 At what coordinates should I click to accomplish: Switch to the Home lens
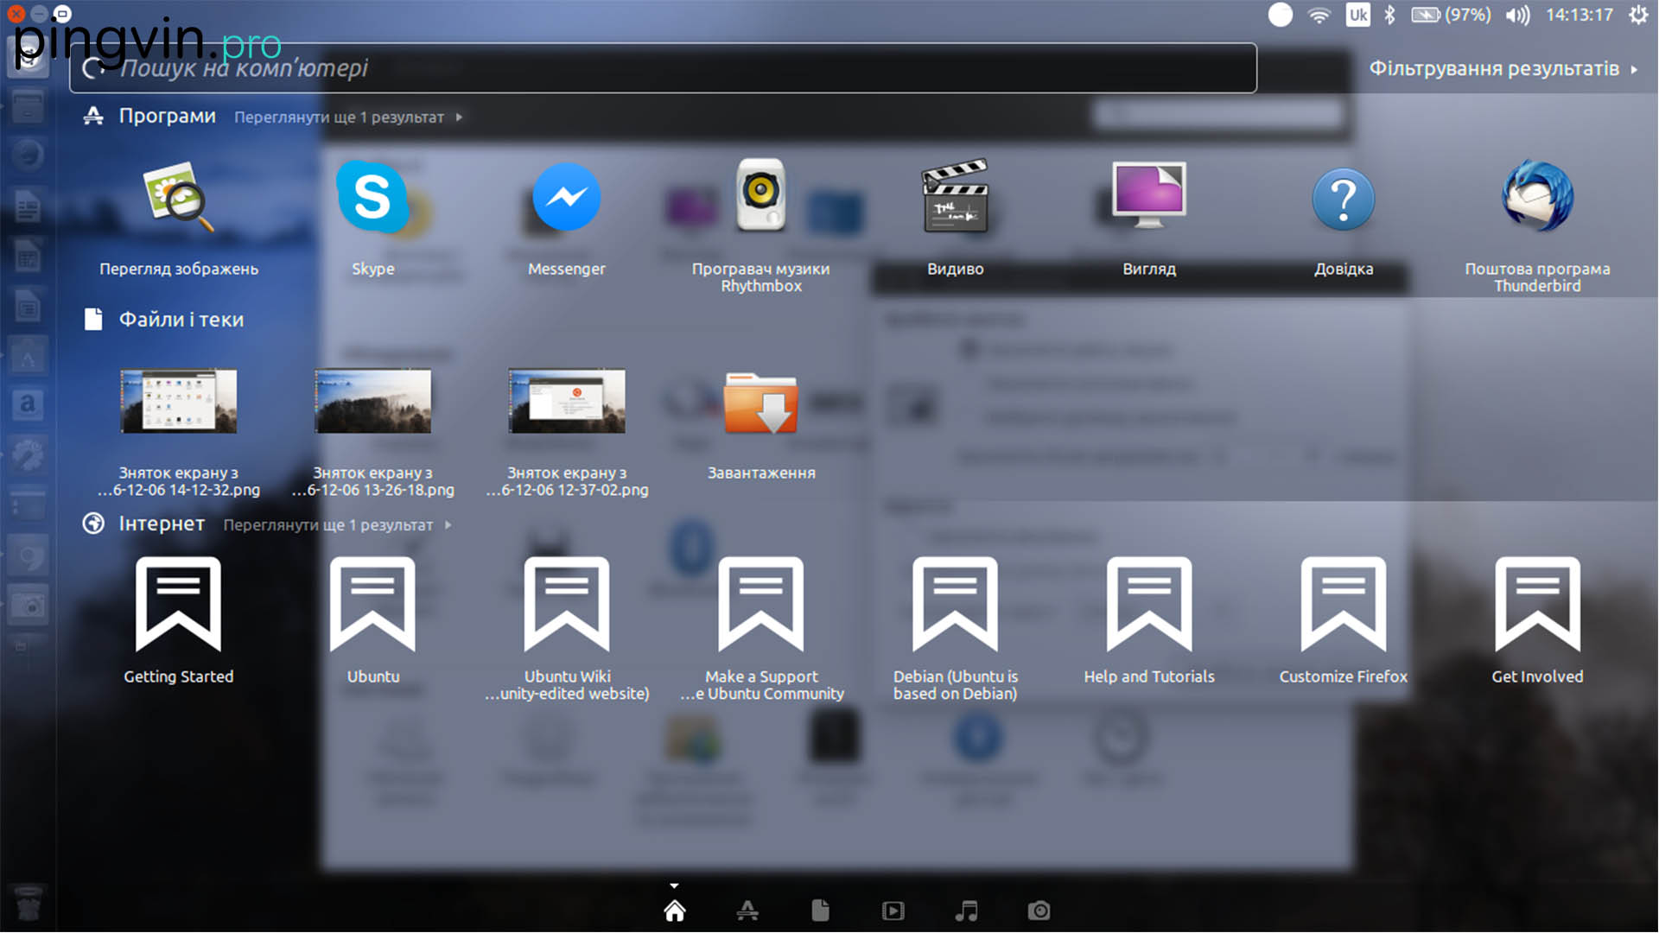[675, 911]
